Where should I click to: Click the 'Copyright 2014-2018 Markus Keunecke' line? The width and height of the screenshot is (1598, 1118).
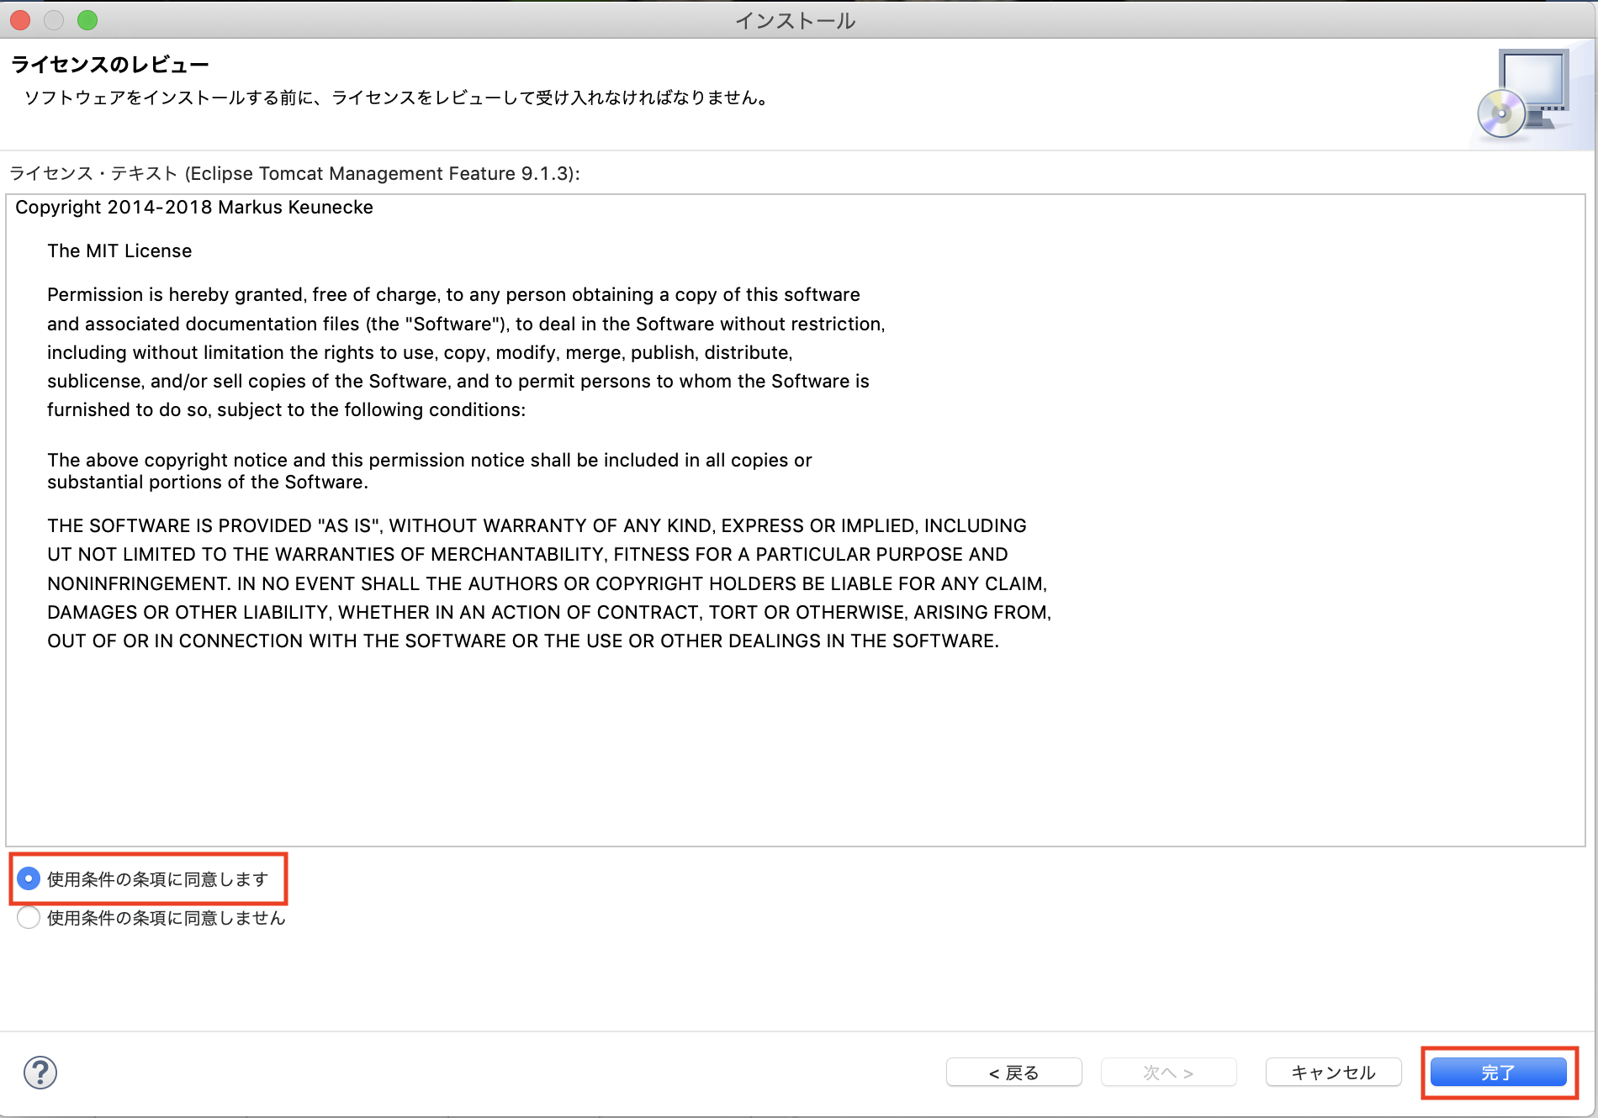coord(194,208)
